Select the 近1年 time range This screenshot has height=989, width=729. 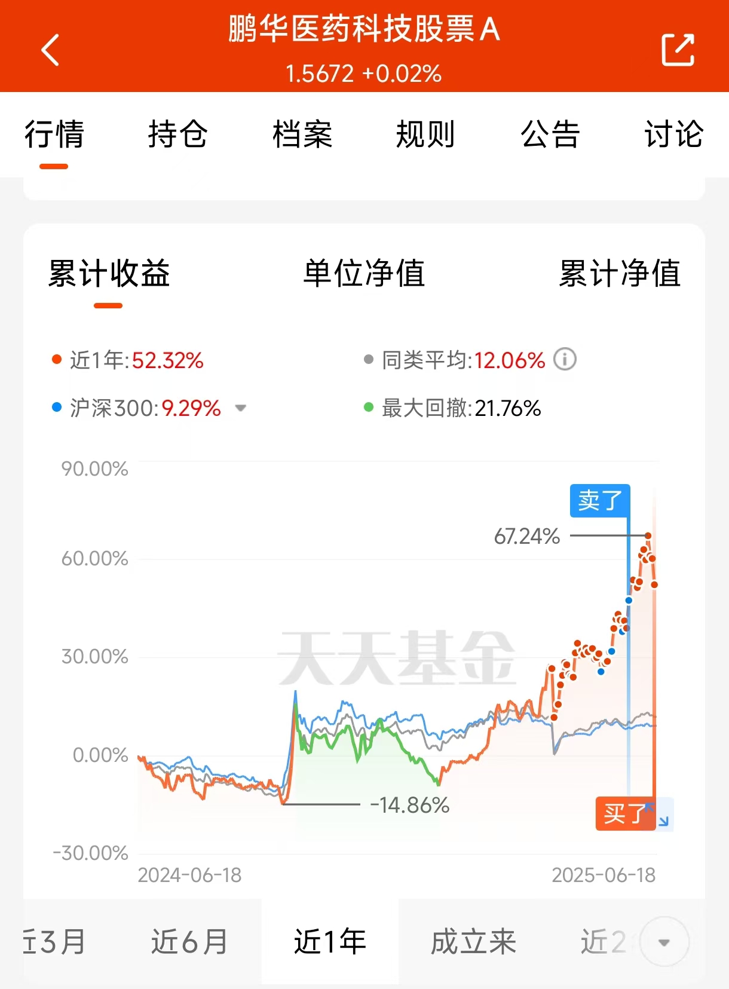330,942
